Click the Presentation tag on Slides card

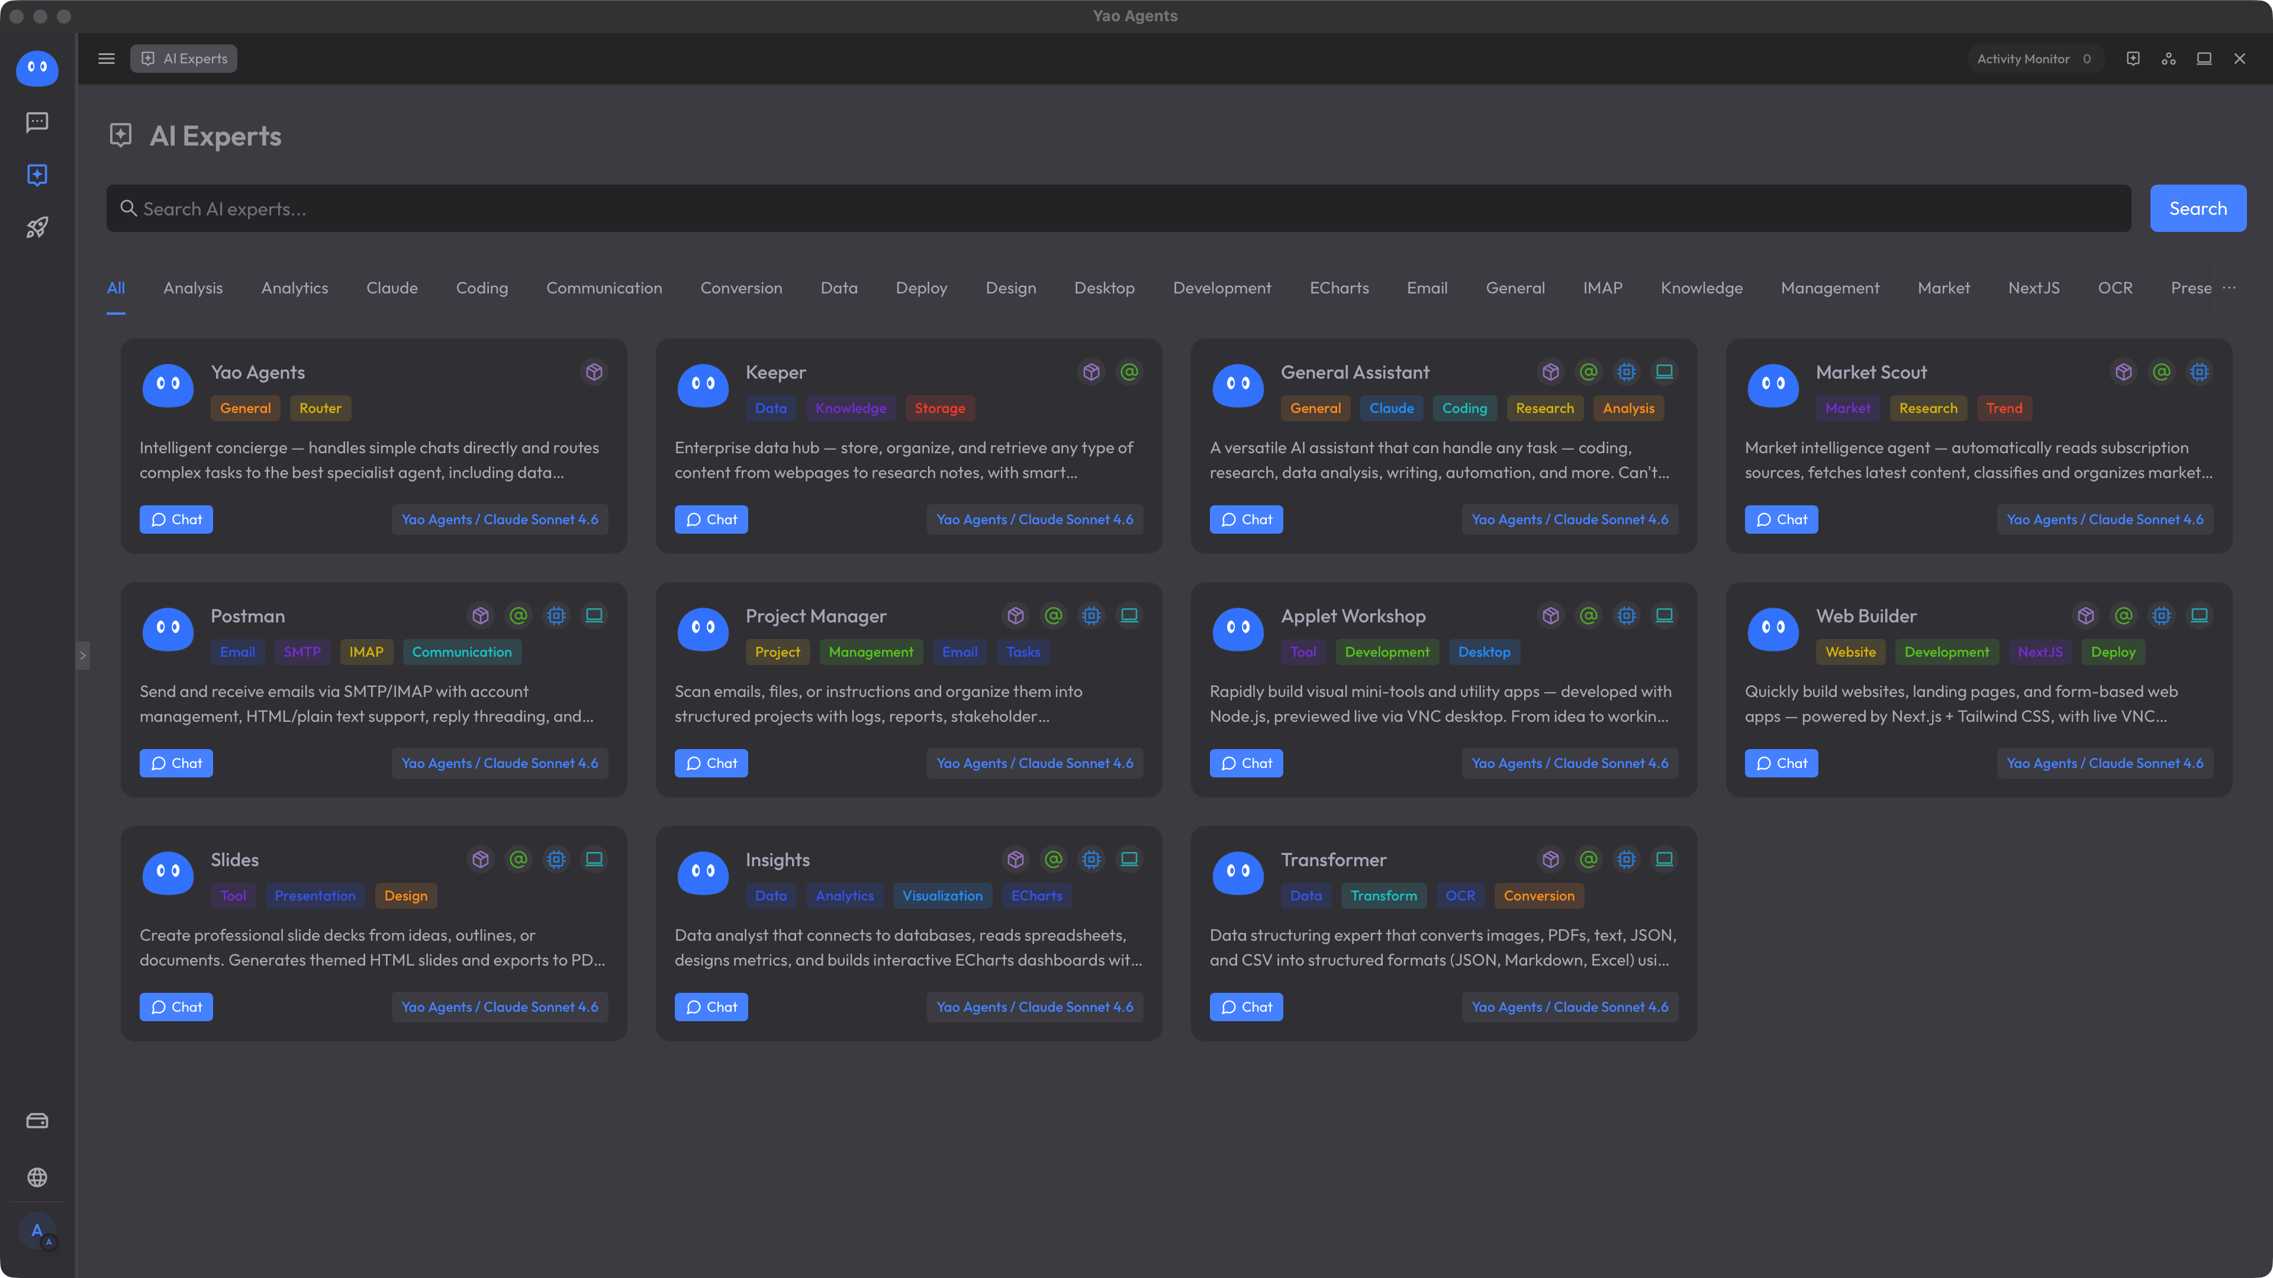315,895
